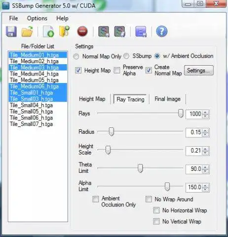Enable the No Wrap Around checkbox
The width and height of the screenshot is (228, 237).
[149, 199]
